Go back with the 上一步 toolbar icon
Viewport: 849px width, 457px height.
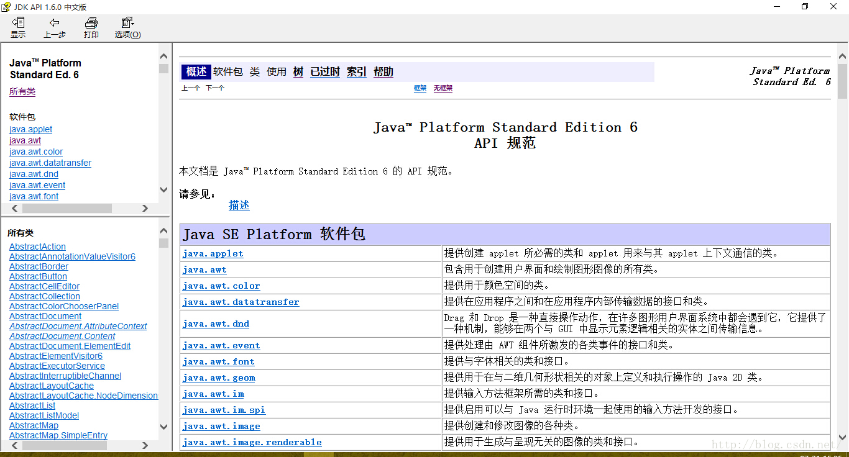[x=55, y=28]
